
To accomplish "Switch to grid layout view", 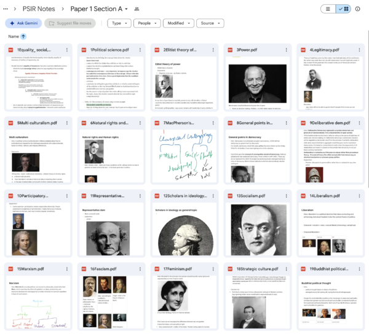I will (x=343, y=9).
